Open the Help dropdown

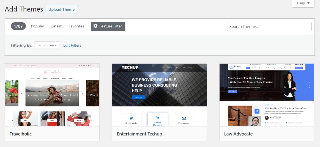pyautogui.click(x=303, y=3)
